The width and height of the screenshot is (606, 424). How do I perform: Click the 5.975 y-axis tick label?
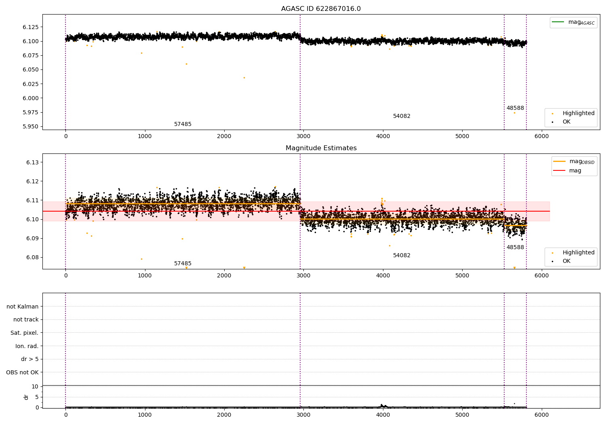coord(31,112)
